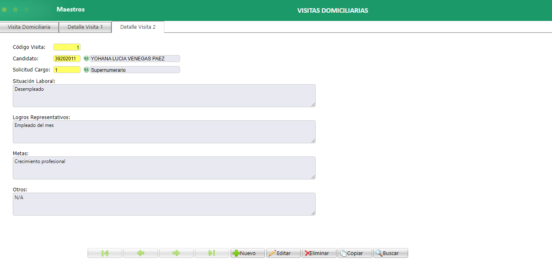Click the help icon next to Solicitud Cargo
Screen dimensions: 552x269
click(x=86, y=70)
